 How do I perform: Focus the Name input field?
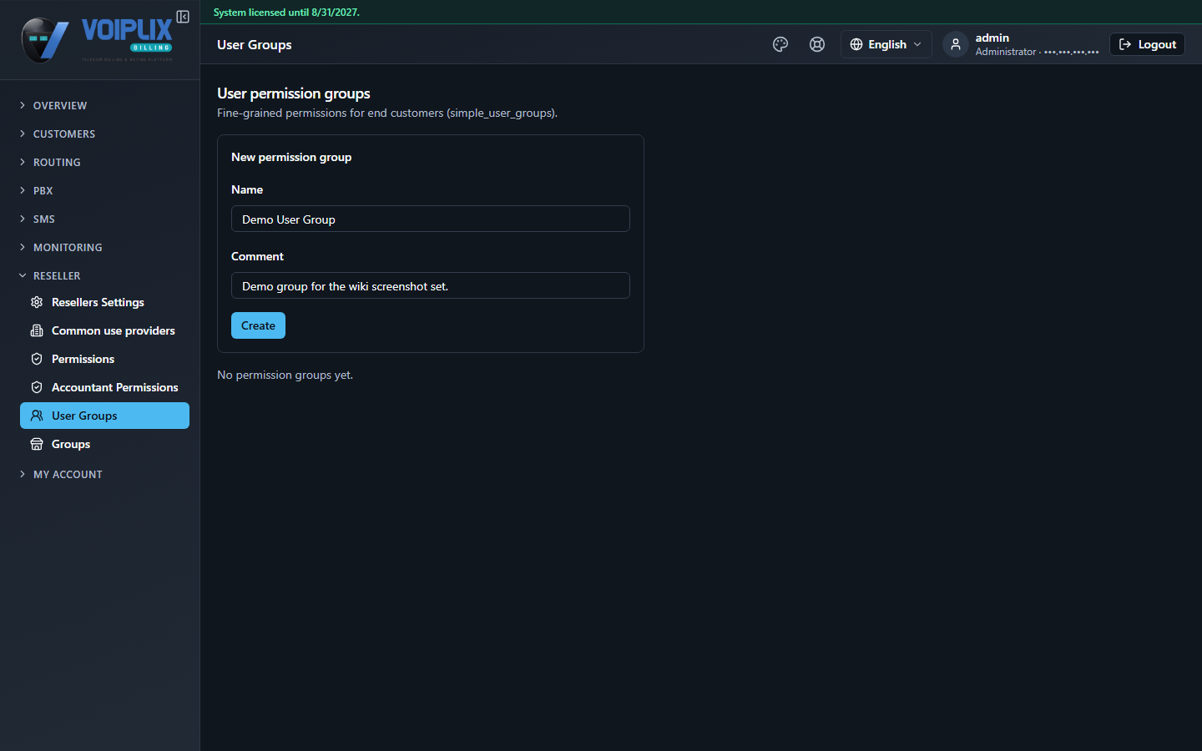click(x=431, y=219)
